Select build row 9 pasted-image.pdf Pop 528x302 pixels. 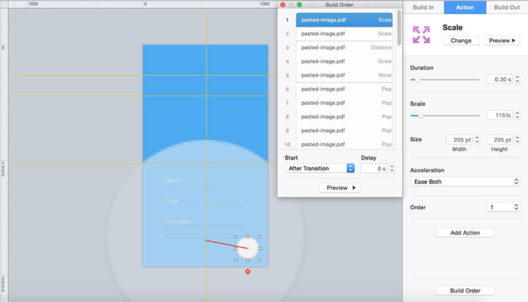(x=344, y=130)
